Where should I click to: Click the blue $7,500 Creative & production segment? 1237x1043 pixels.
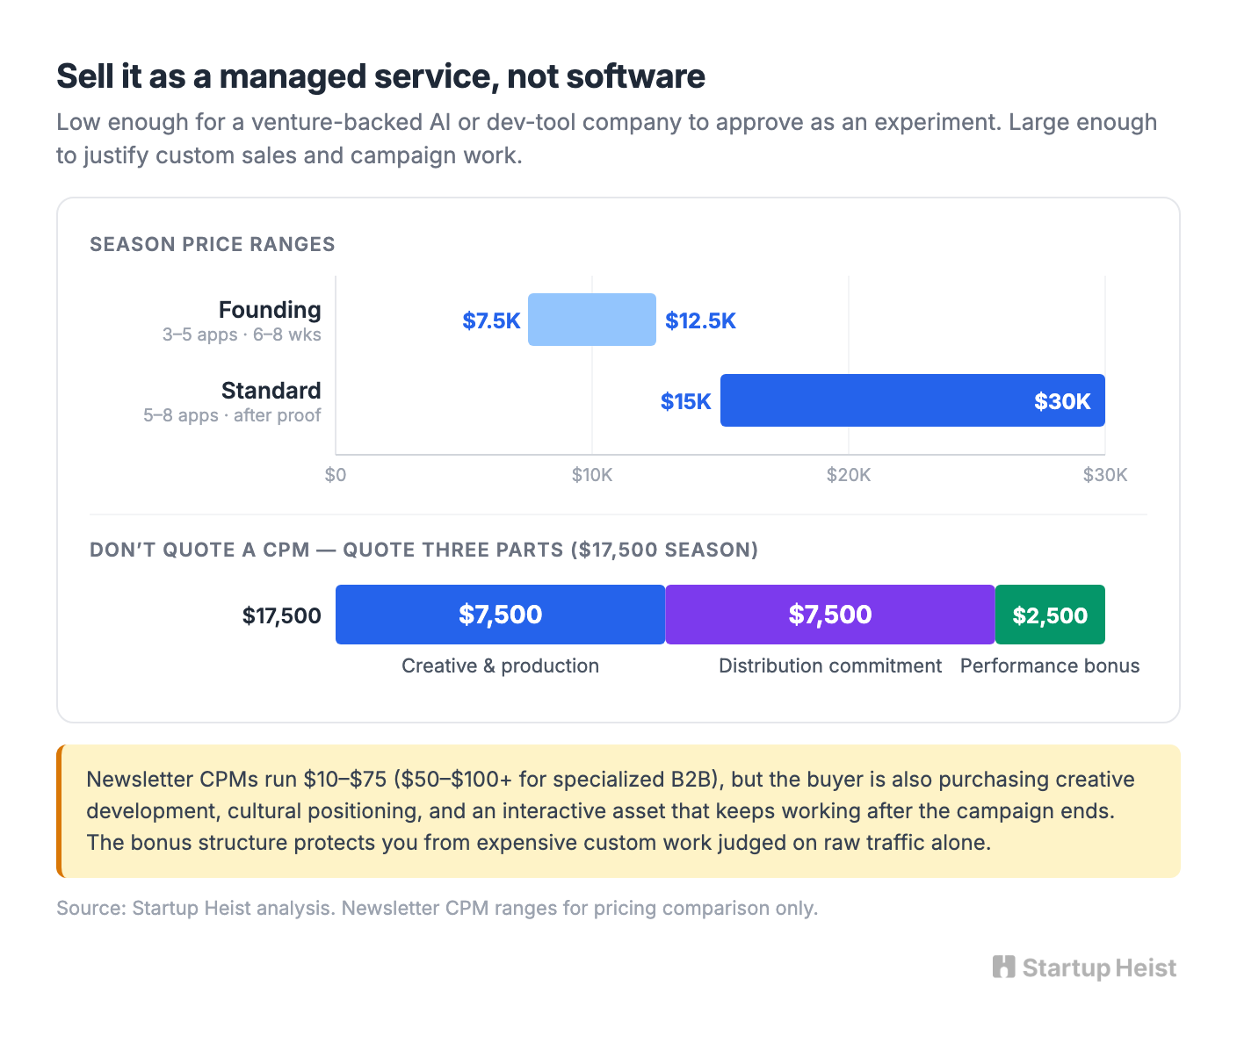coord(501,615)
